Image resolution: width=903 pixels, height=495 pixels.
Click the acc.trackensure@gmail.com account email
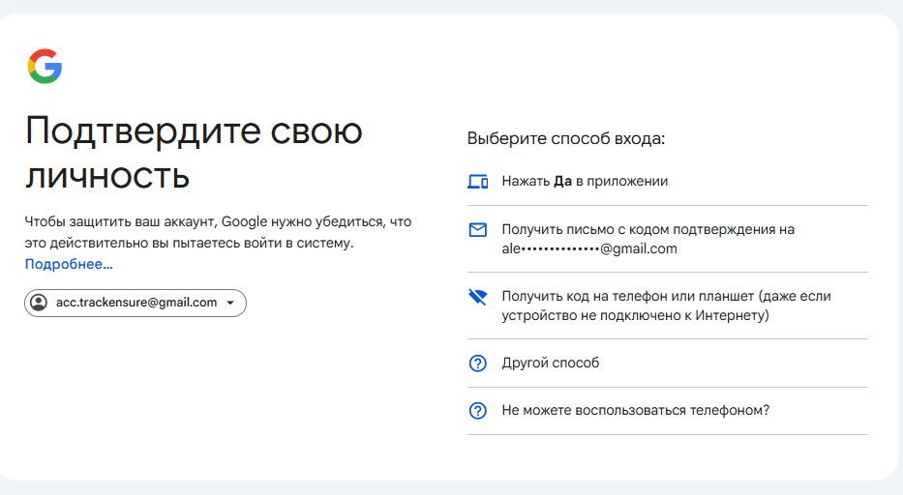click(136, 303)
